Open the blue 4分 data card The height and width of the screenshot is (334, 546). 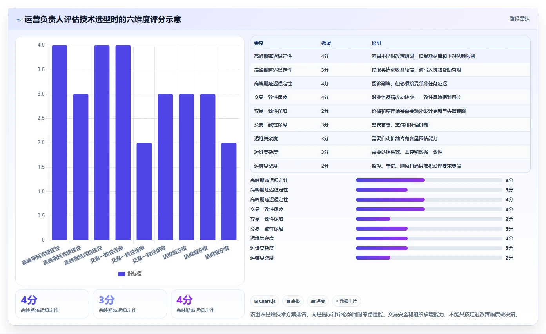pos(52,304)
